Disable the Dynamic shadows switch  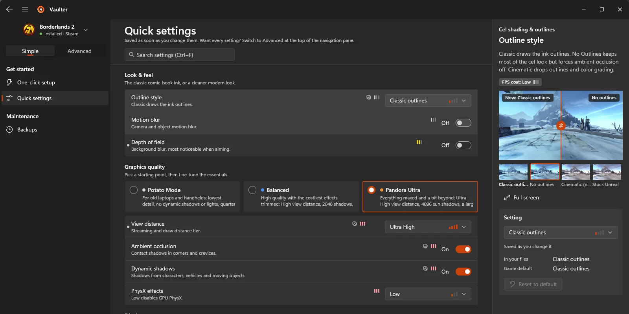point(463,272)
